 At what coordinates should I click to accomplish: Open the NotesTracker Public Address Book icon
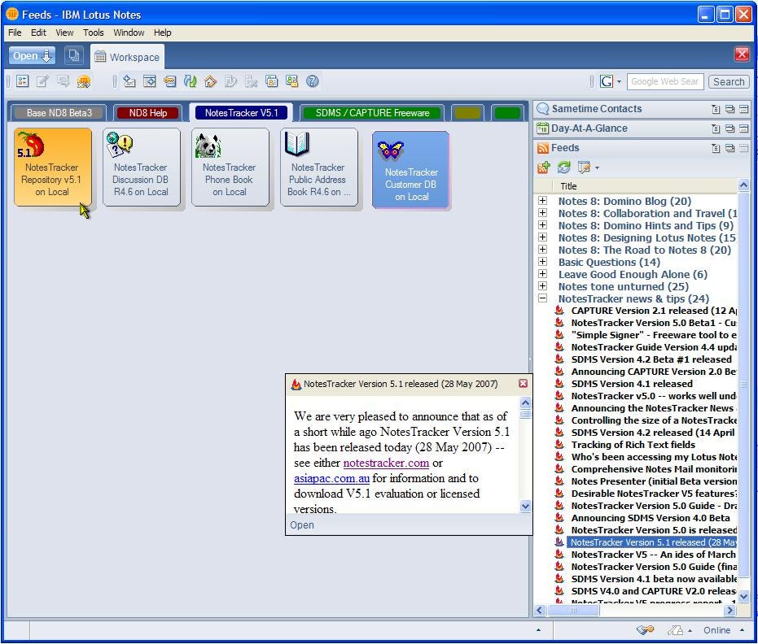(318, 167)
